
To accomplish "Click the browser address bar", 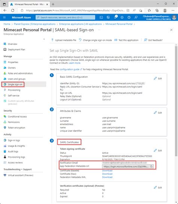I will click(75, 11).
